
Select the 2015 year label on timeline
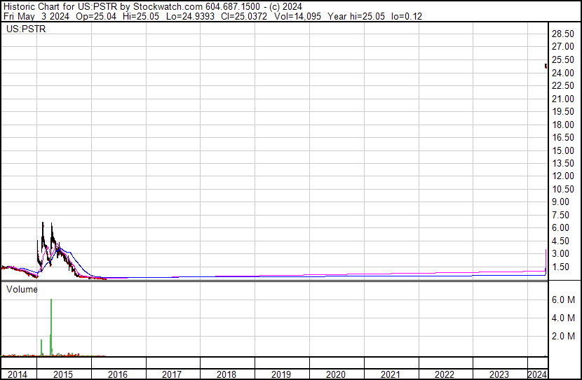pyautogui.click(x=64, y=374)
